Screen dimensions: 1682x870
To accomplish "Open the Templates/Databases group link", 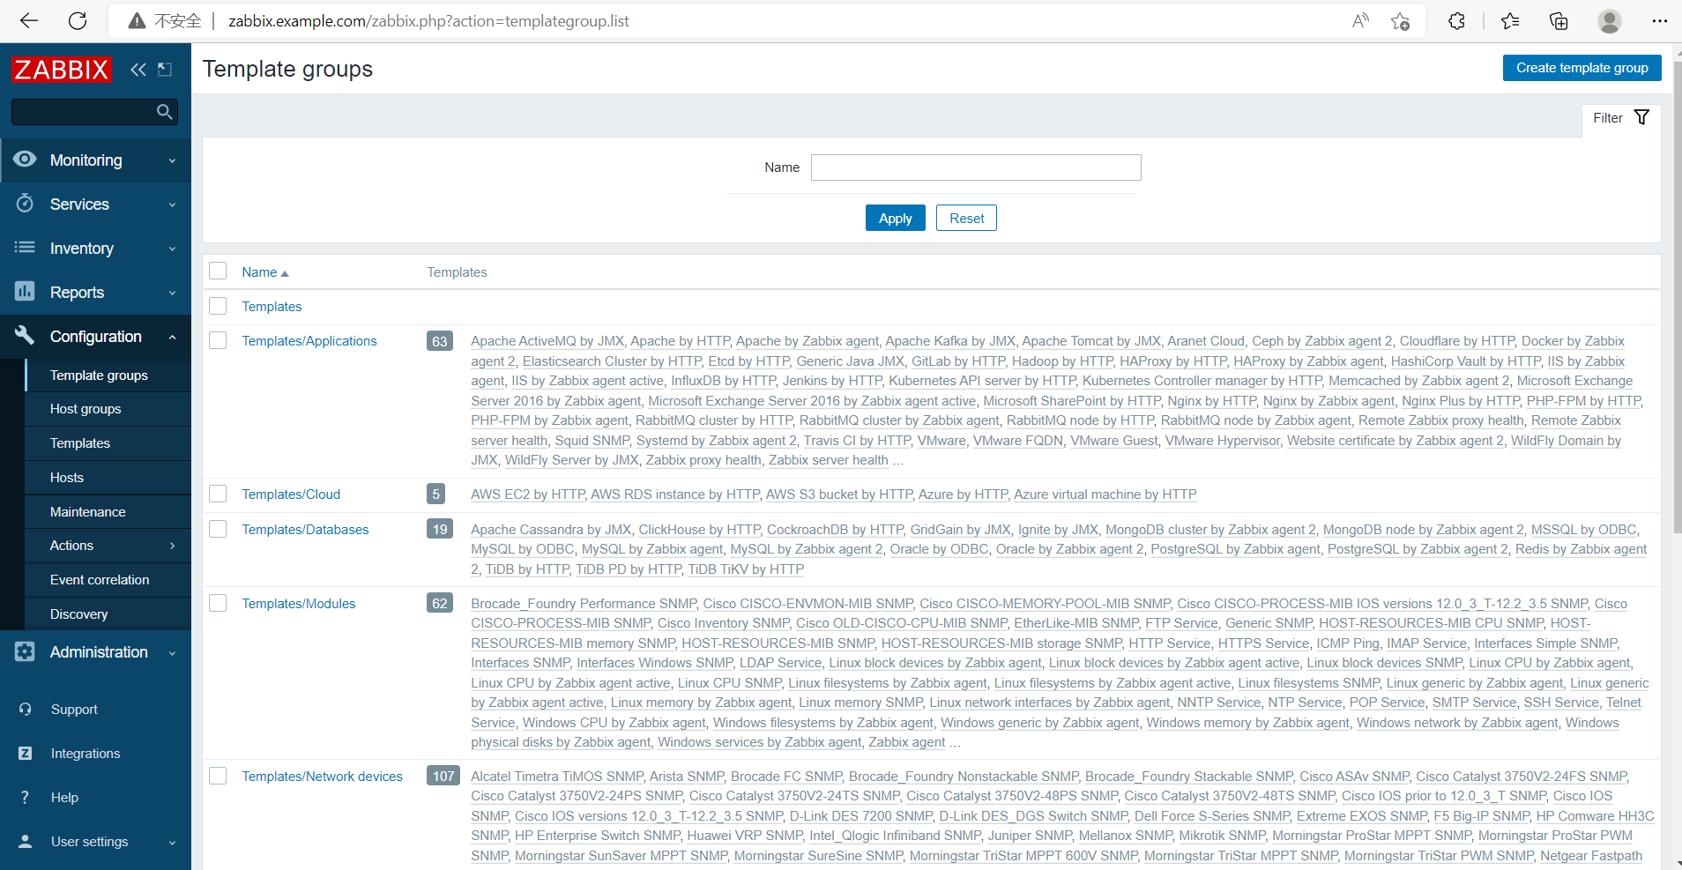I will click(x=305, y=530).
